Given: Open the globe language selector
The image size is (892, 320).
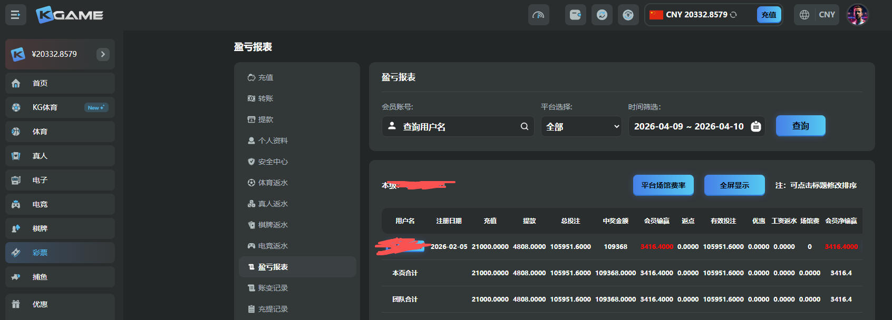Looking at the screenshot, I should (804, 15).
